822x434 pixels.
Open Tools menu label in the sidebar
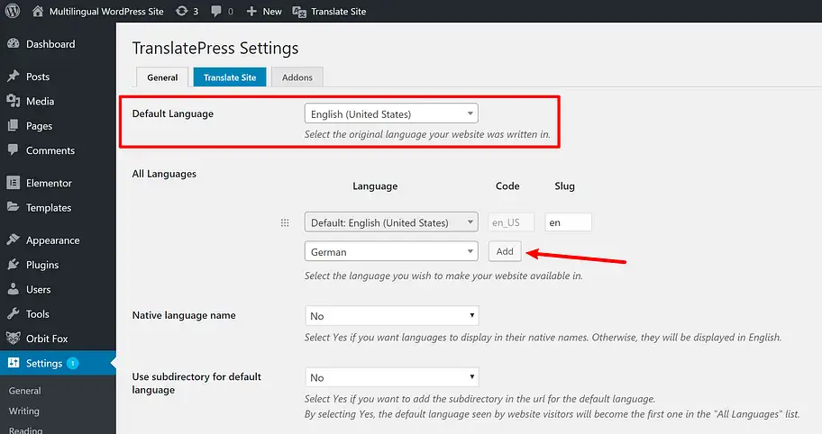pyautogui.click(x=38, y=313)
